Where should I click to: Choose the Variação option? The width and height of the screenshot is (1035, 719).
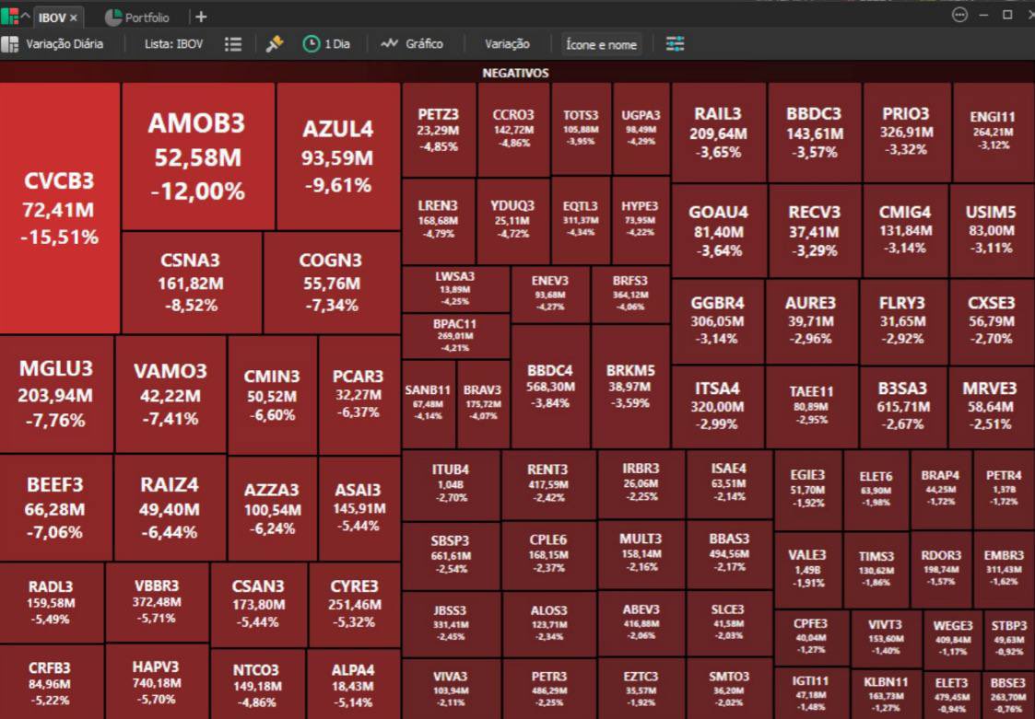(507, 44)
